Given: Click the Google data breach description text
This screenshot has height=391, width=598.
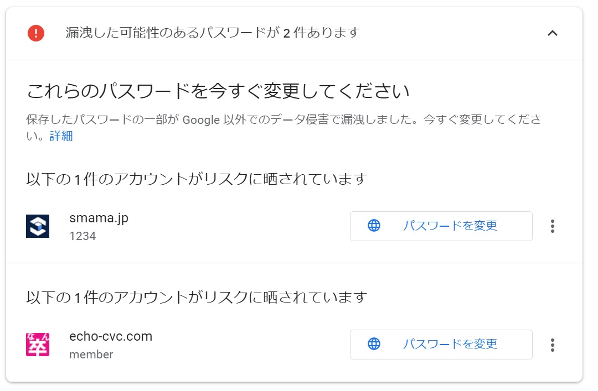Looking at the screenshot, I should (283, 128).
